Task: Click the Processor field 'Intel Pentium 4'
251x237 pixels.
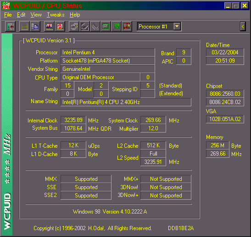Action: tap(107, 52)
